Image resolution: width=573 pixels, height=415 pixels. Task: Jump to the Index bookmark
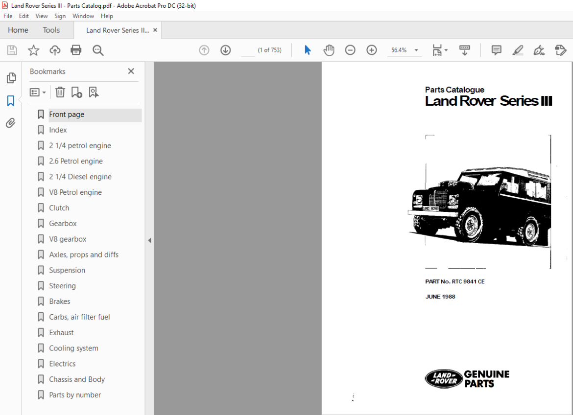(58, 130)
